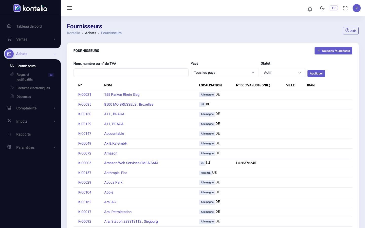The height and width of the screenshot is (228, 365).
Task: Collapse Achats submenu chevron
Action: [x=54, y=54]
